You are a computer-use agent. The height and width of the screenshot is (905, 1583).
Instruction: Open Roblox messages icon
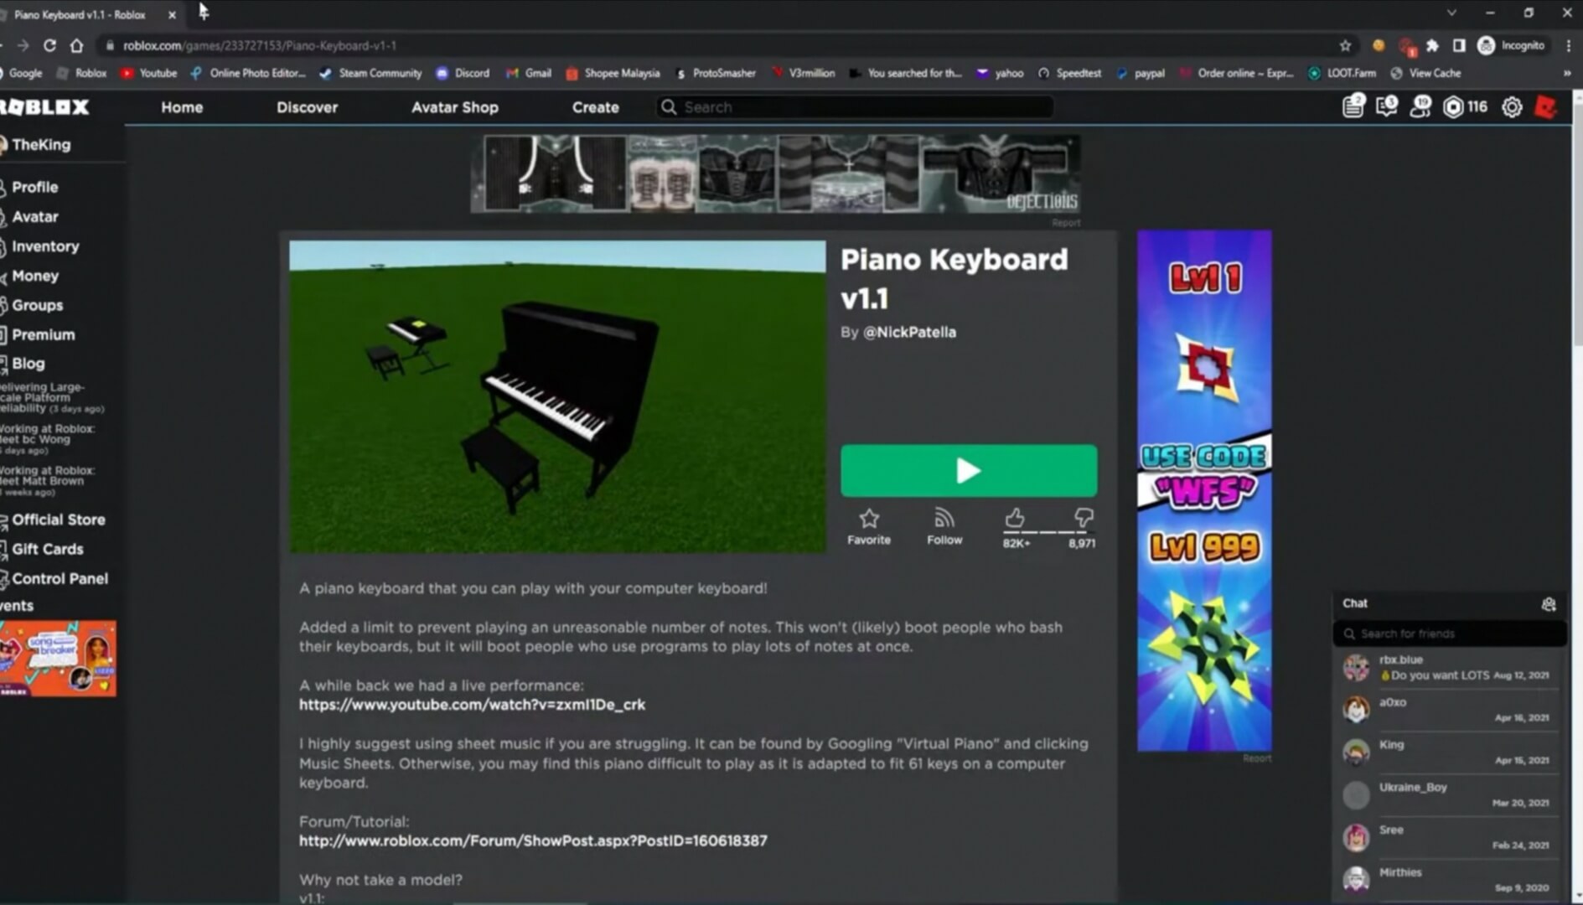(1385, 108)
